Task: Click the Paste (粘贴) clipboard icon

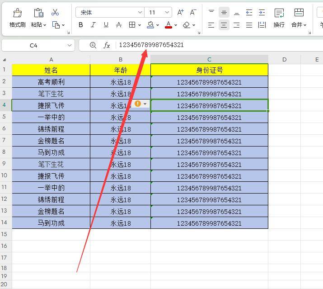Action: 38,13
